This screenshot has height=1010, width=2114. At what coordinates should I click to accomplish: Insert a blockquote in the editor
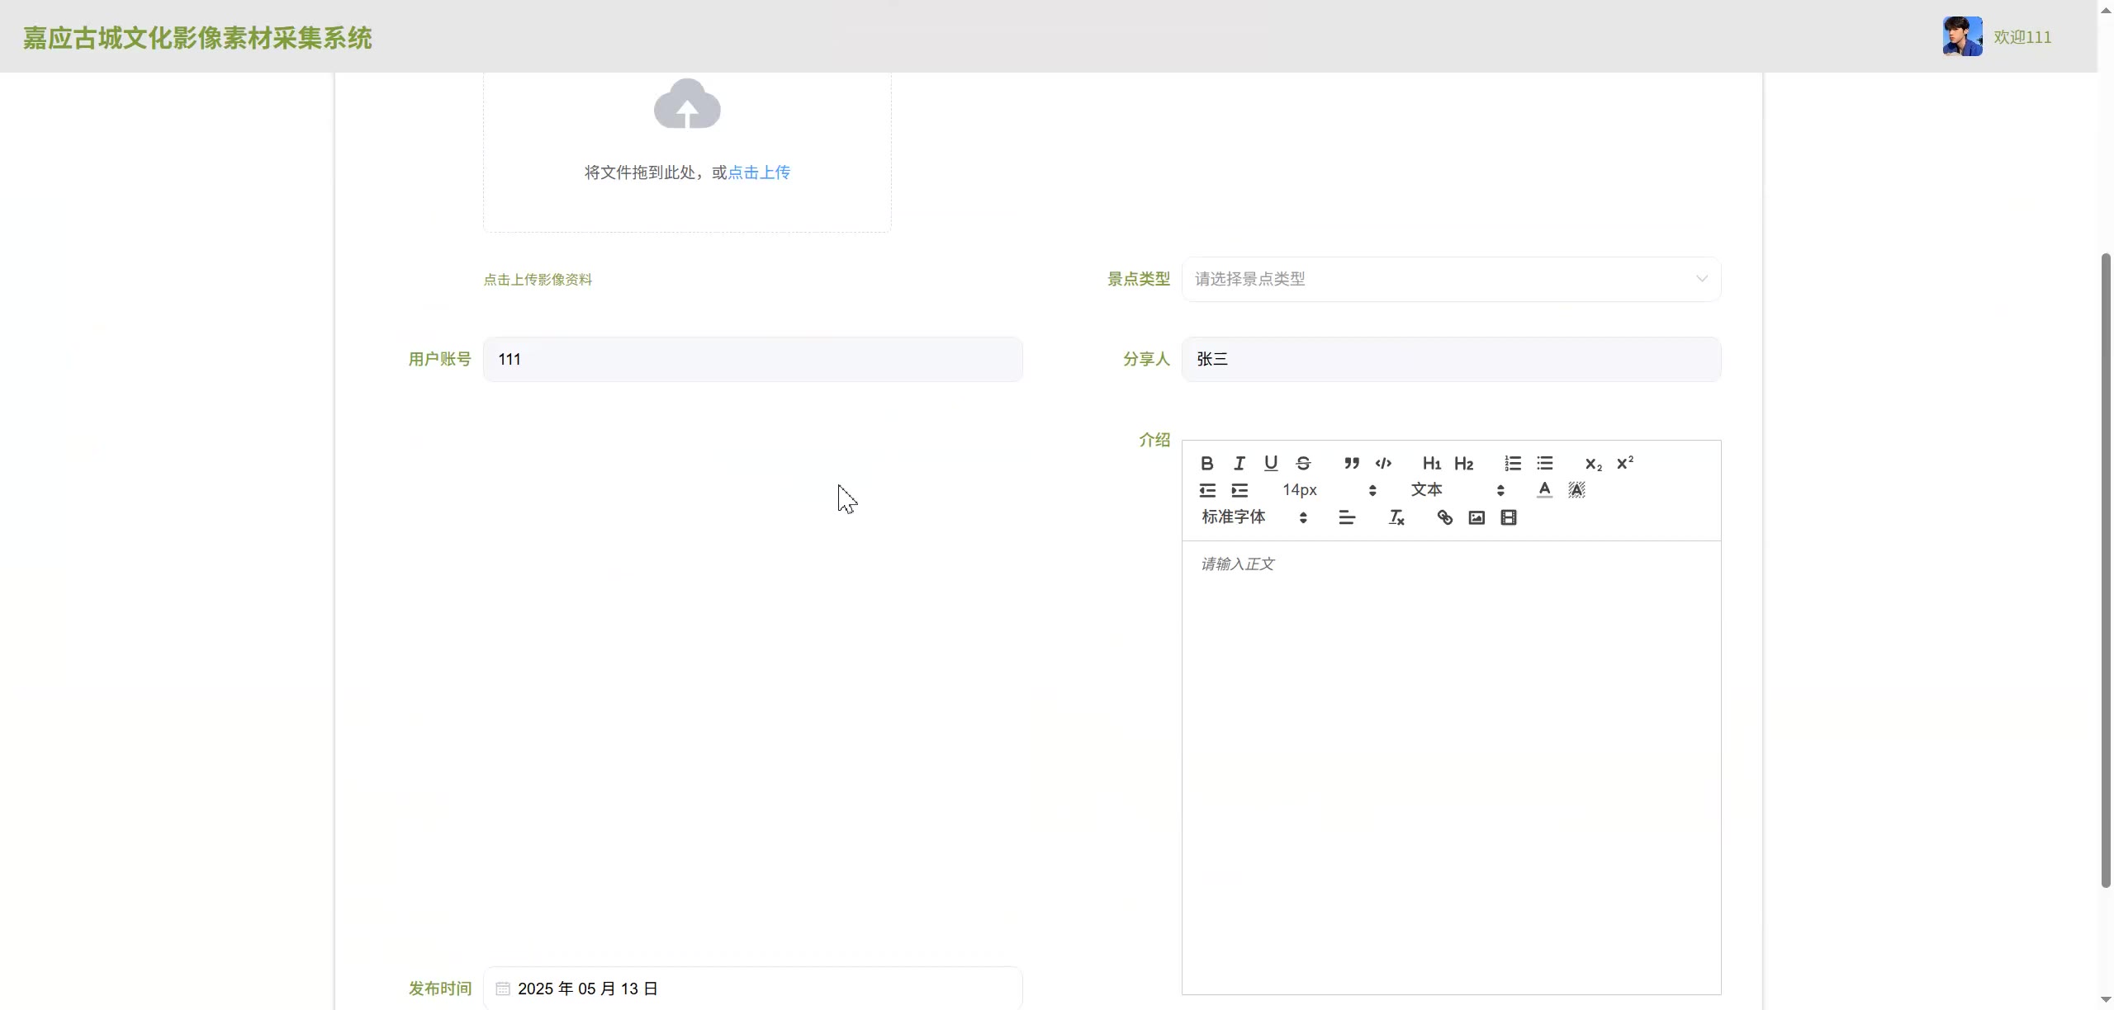[1351, 463]
